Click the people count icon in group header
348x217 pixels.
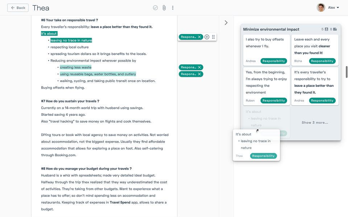tap(327, 29)
